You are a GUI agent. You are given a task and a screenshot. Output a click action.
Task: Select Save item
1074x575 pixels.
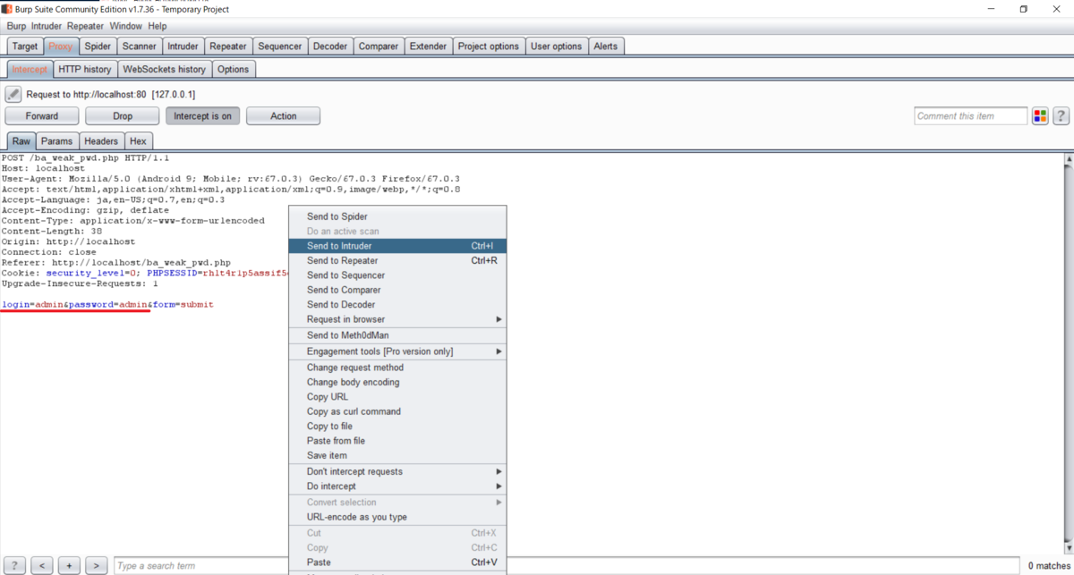[397, 455]
